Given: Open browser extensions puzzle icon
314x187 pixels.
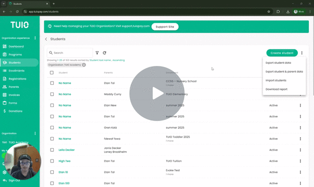Looking at the screenshot, I should tap(278, 11).
